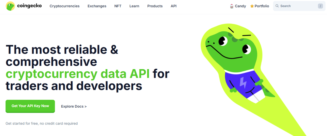Click the coingecko wordmark text
Image resolution: width=327 pixels, height=136 pixels.
click(29, 6)
